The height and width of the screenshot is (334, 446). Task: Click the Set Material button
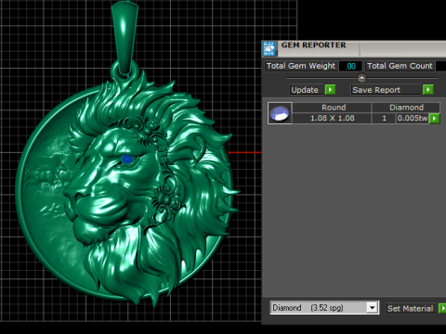pos(411,308)
